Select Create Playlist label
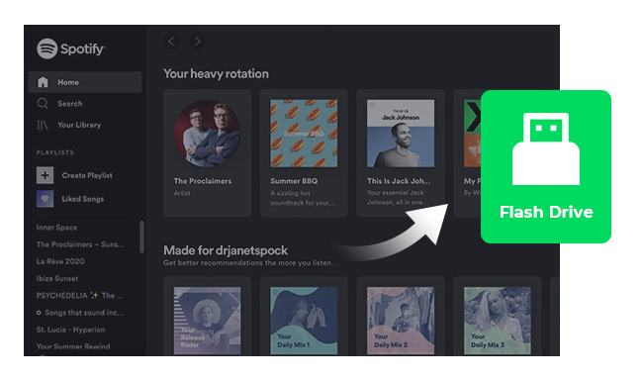The width and height of the screenshot is (643, 380). 87,175
